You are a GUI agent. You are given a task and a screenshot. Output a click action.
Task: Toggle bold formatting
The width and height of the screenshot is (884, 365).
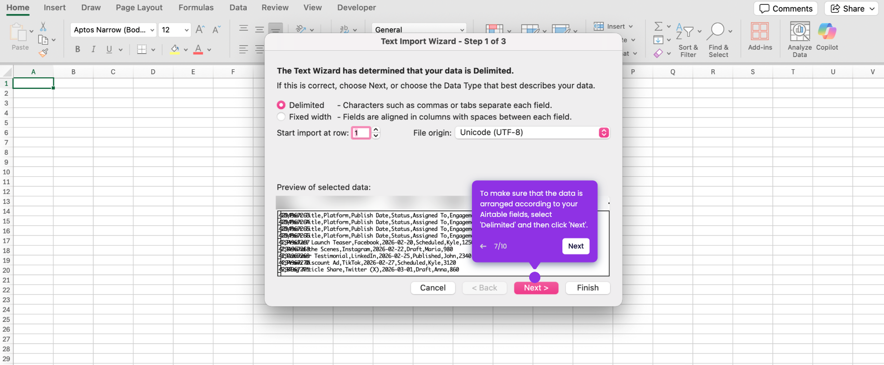(x=77, y=49)
